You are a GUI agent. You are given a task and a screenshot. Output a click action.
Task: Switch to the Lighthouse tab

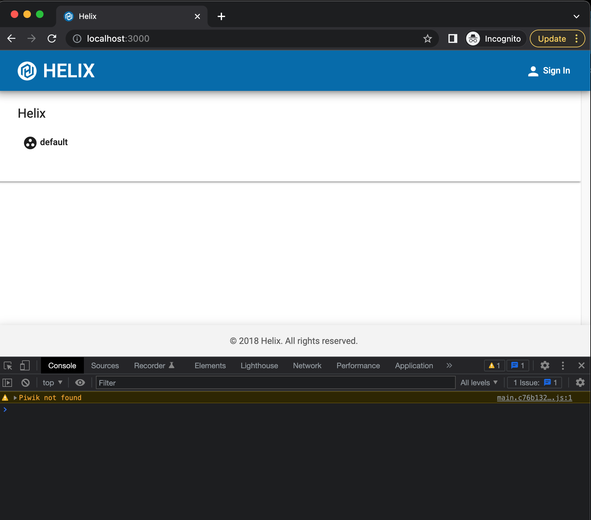[x=259, y=365]
